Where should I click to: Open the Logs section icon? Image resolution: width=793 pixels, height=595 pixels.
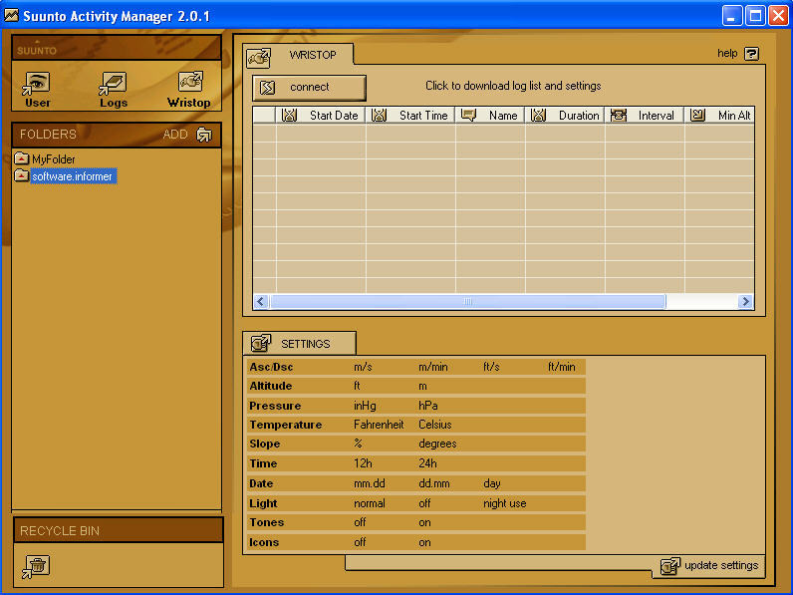point(114,84)
